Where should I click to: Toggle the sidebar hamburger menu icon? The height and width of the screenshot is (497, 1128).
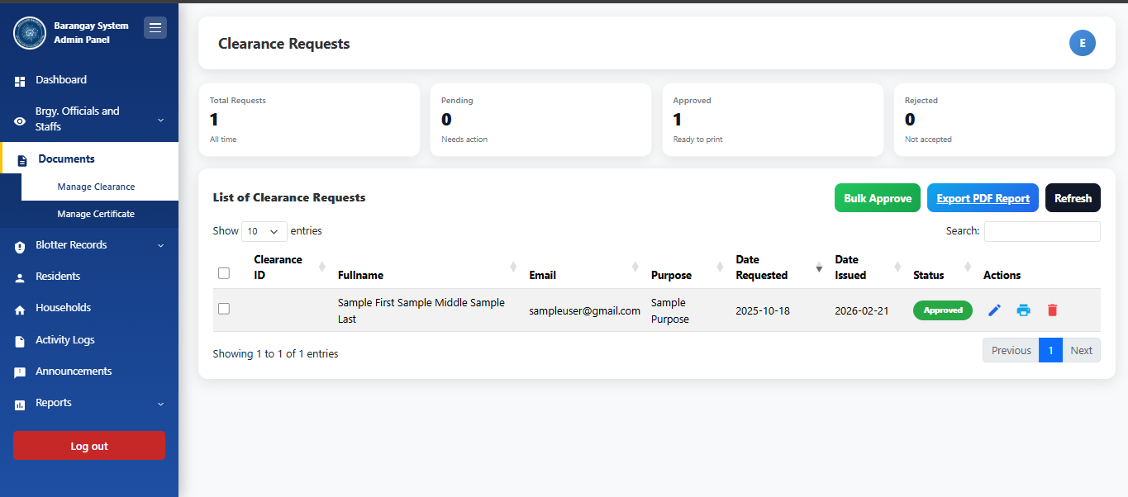[155, 28]
